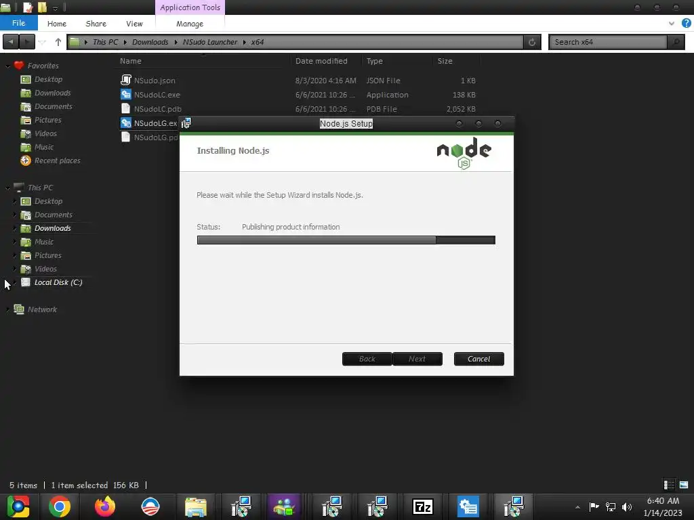
Task: Click This PC in address breadcrumb
Action: 105,42
